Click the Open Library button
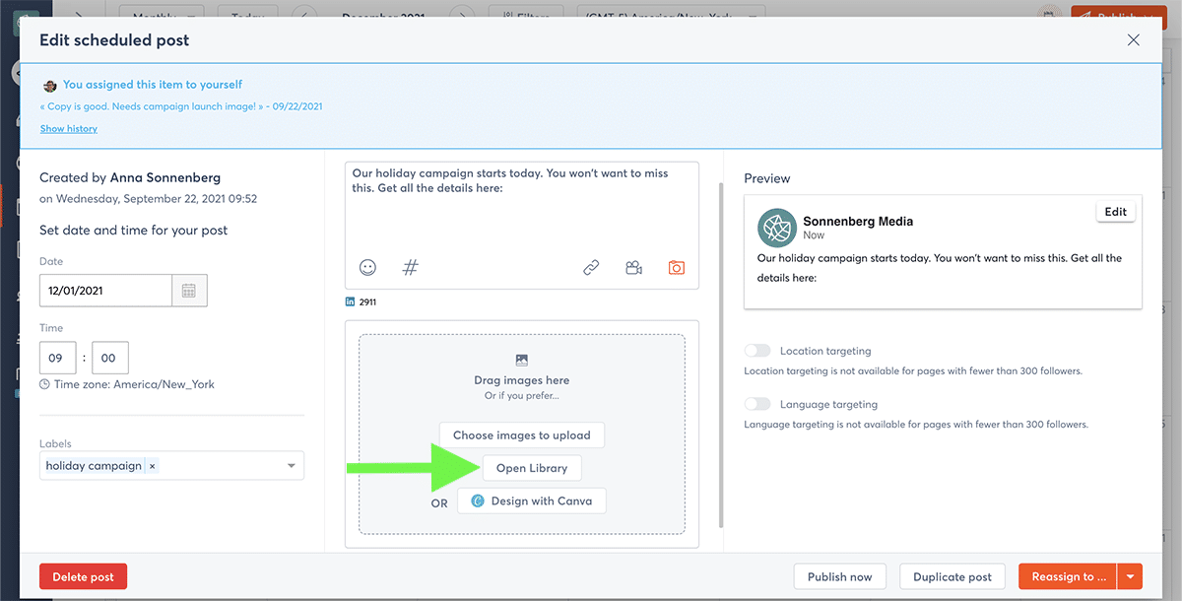This screenshot has width=1182, height=601. [x=532, y=468]
